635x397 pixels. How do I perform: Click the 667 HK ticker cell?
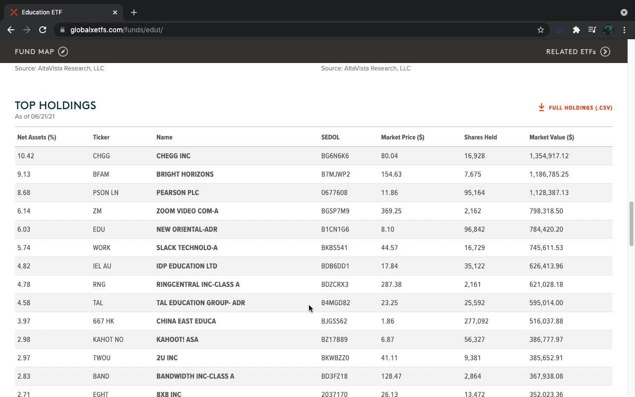[x=103, y=321]
